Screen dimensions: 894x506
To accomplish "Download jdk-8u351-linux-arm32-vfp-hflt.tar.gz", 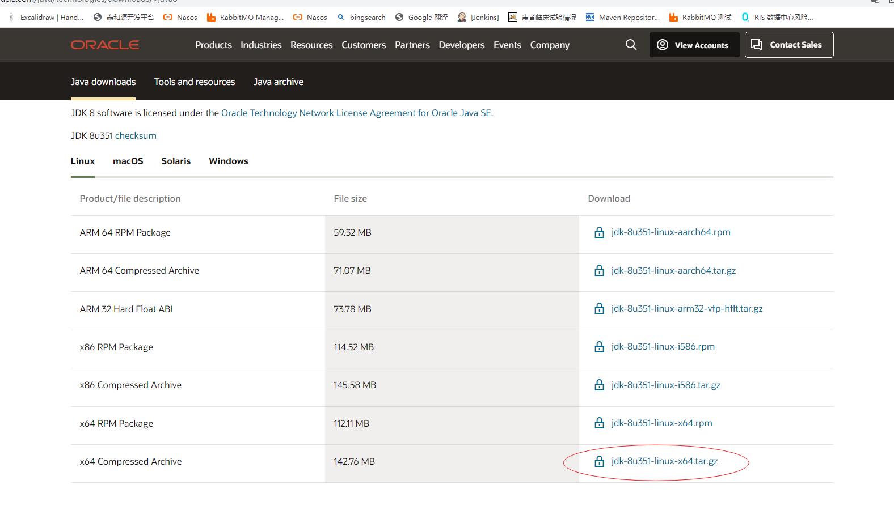I will (687, 308).
